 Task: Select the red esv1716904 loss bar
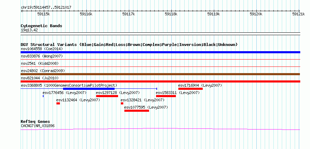pyautogui.click(x=191, y=89)
